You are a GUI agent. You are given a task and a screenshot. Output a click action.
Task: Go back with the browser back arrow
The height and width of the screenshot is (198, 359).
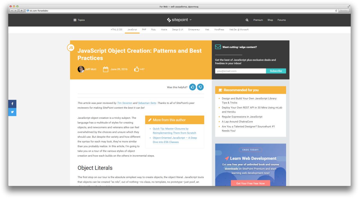(x=12, y=11)
